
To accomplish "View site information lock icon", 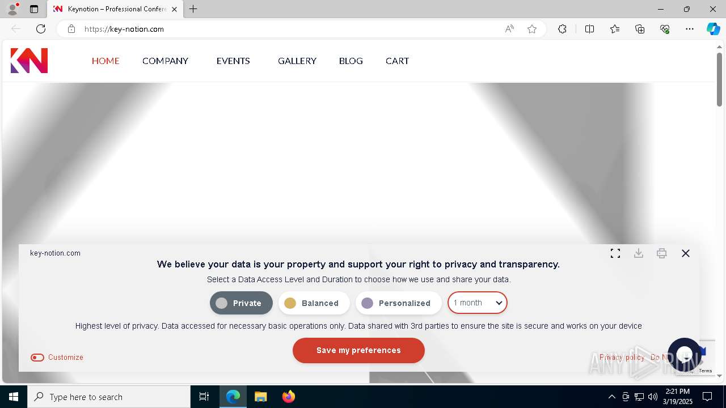I will tap(71, 29).
